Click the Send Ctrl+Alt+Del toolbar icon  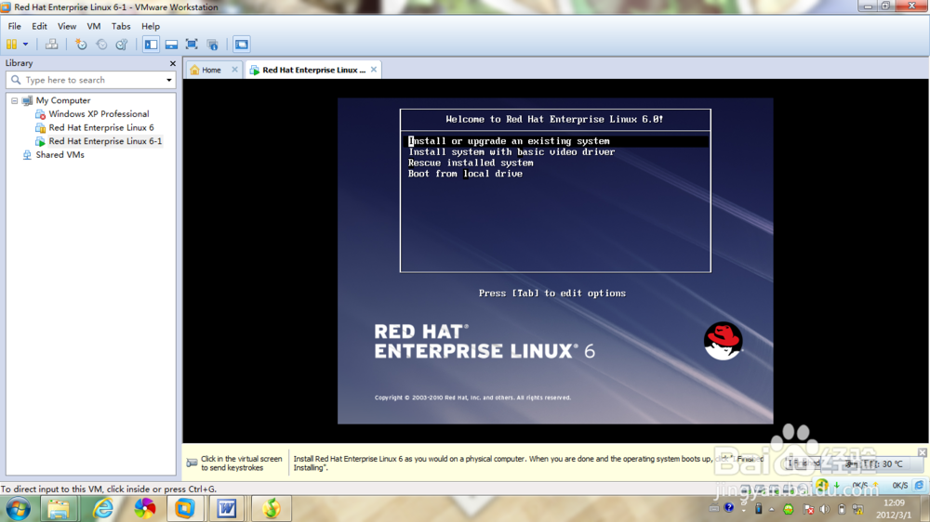[x=51, y=45]
